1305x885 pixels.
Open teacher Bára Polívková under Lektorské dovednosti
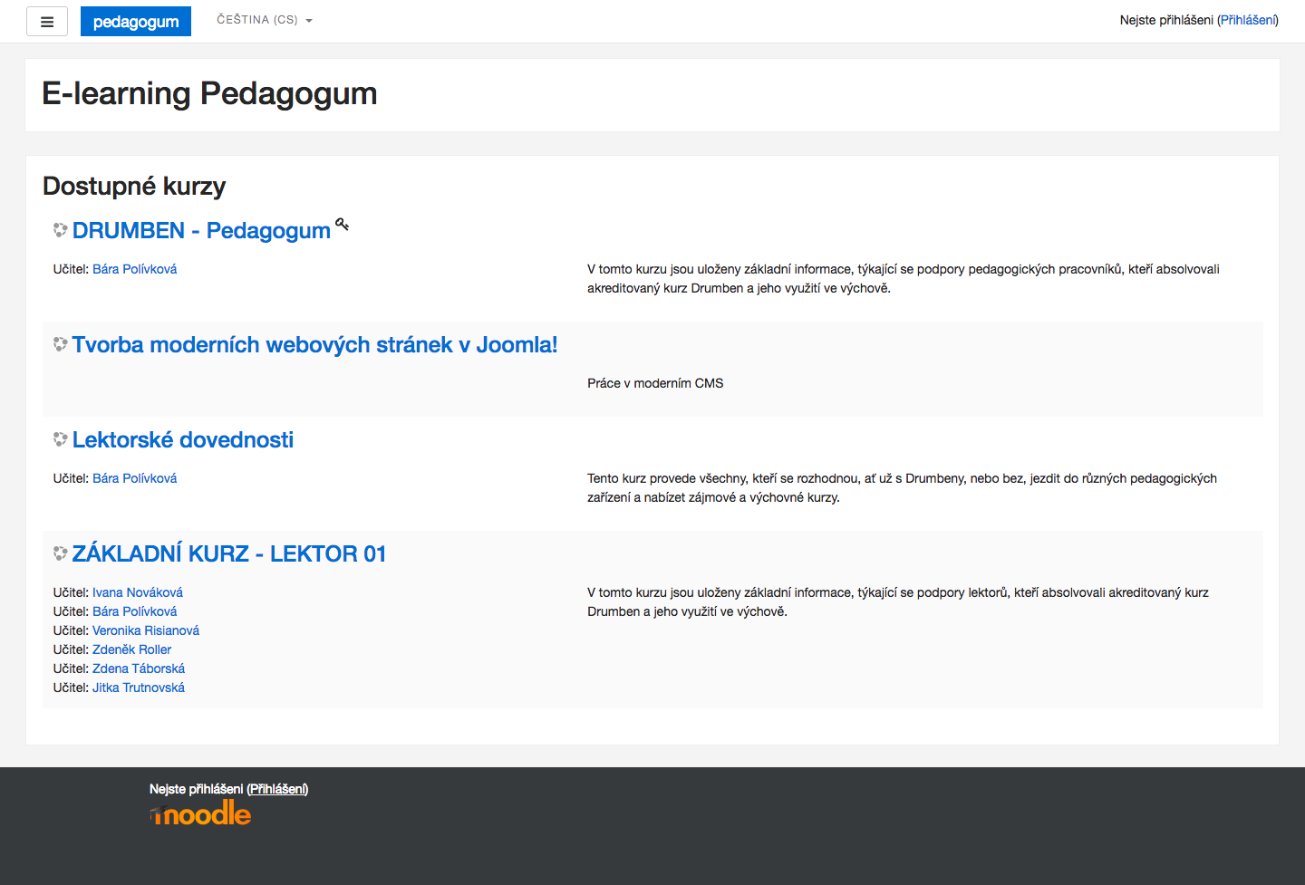pos(134,478)
